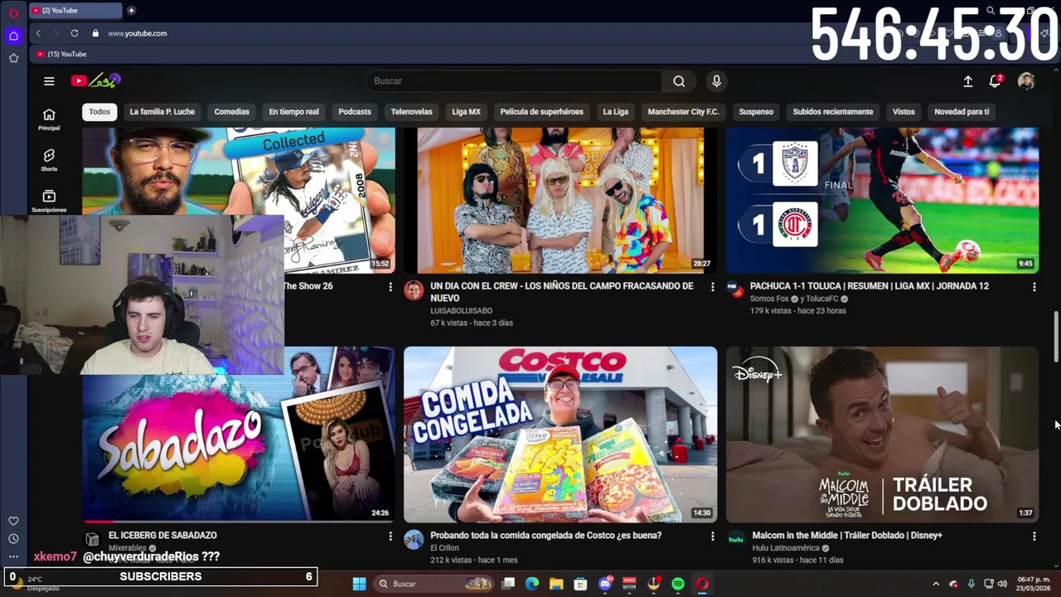Image resolution: width=1061 pixels, height=597 pixels.
Task: Click the site padlock icon
Action: pos(95,33)
